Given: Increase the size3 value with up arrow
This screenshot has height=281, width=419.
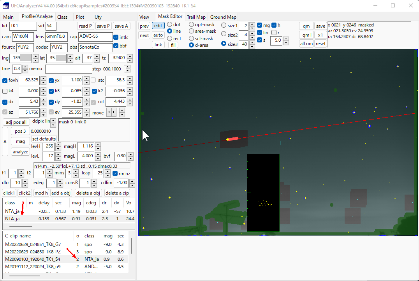Looking at the screenshot, I should [x=252, y=42].
